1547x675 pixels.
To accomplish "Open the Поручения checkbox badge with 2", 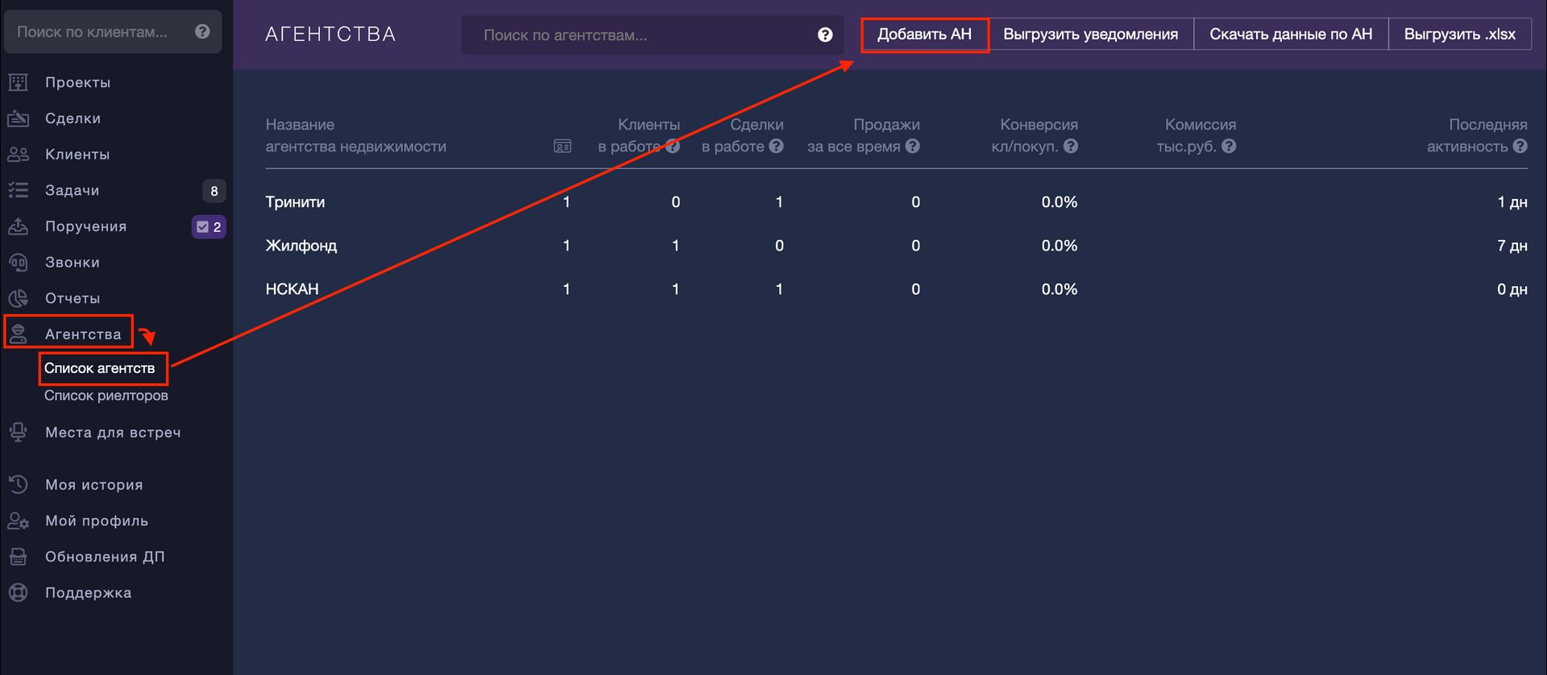I will pos(209,227).
